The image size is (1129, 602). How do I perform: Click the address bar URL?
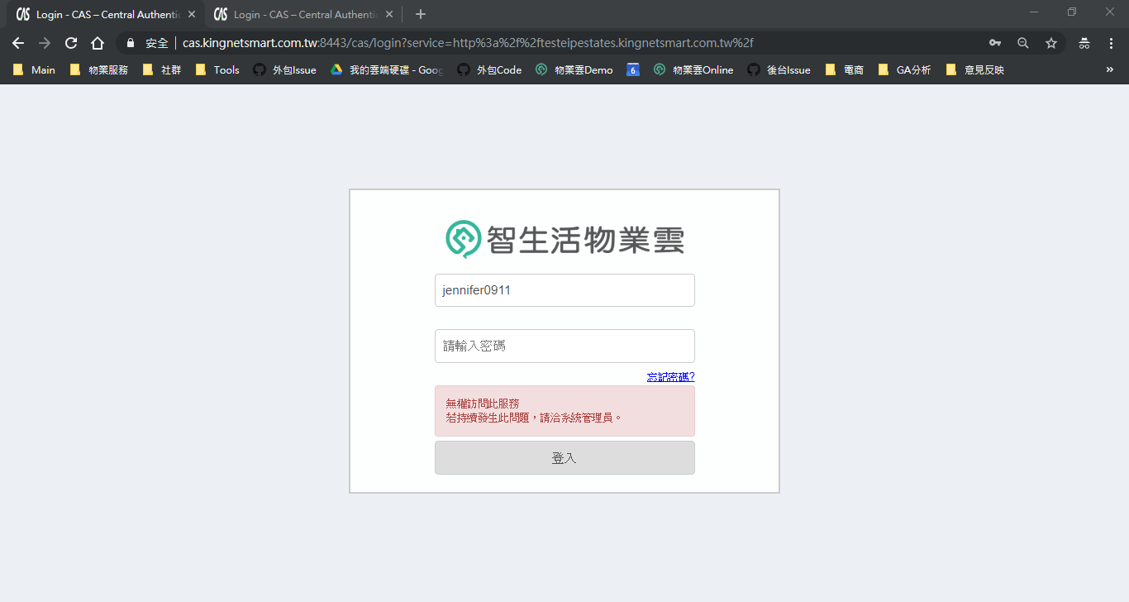coord(468,43)
